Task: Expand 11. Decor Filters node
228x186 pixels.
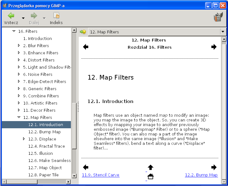Action: tap(19, 110)
